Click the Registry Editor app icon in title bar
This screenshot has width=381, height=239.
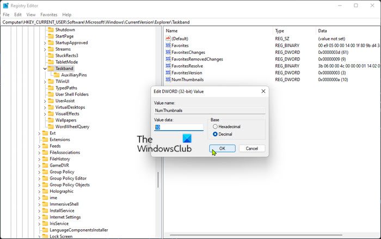pos(5,5)
